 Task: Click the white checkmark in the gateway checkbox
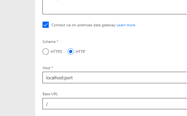click(x=46, y=25)
